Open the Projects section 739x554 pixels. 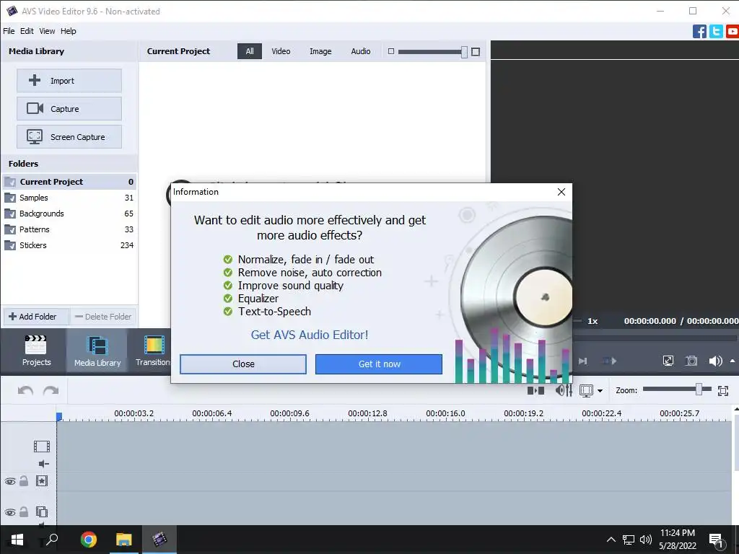click(36, 351)
